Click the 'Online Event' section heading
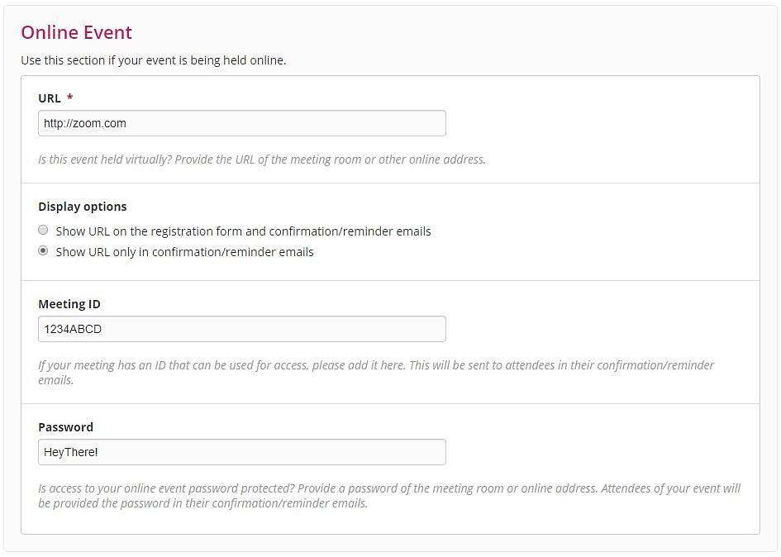 click(x=76, y=32)
